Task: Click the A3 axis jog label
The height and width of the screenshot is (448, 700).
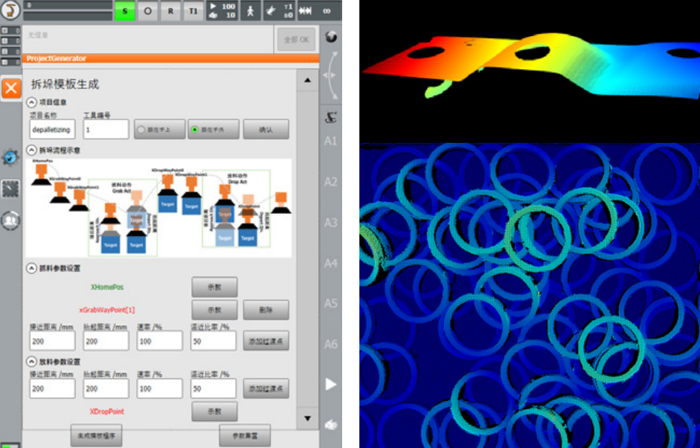Action: point(331,222)
